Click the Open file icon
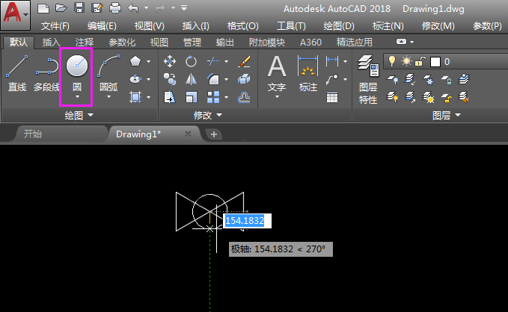 pyautogui.click(x=61, y=8)
